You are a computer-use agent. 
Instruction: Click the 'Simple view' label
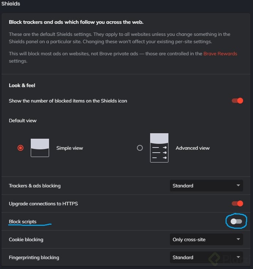pyautogui.click(x=70, y=148)
